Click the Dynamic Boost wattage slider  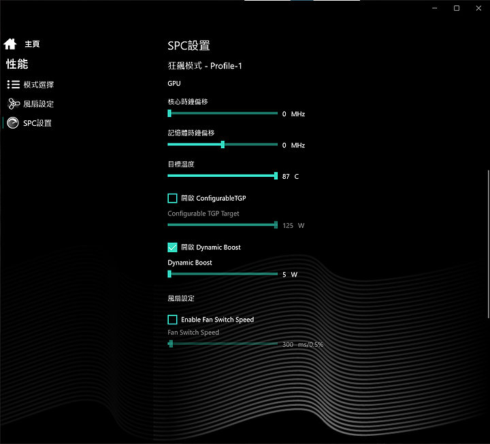pos(223,274)
